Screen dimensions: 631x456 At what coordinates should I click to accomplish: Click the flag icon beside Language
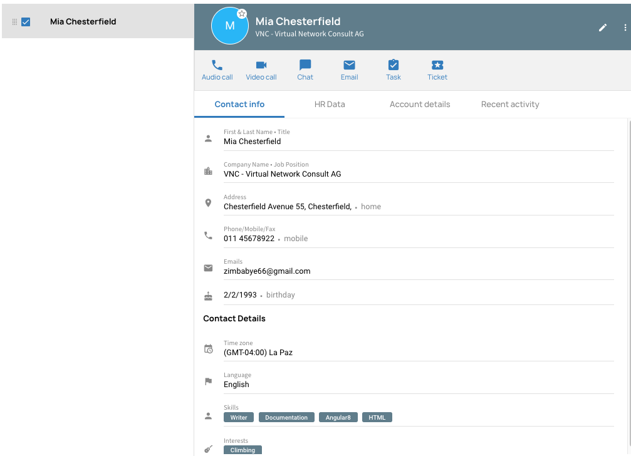(208, 381)
